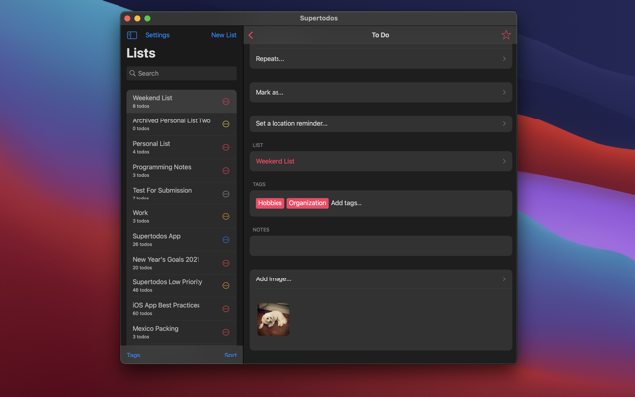Maximize the Supertodos window
The image size is (635, 397).
coord(147,18)
